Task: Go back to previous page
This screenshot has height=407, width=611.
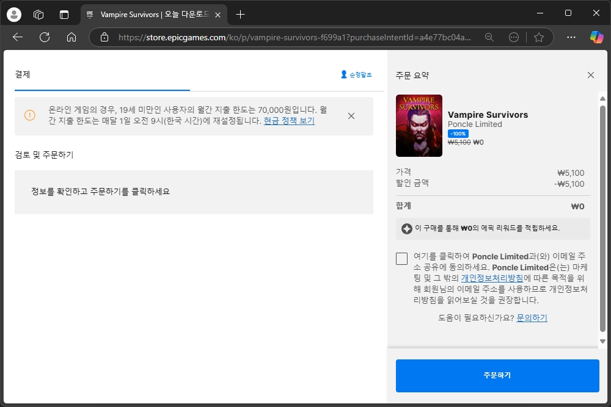Action: [18, 37]
